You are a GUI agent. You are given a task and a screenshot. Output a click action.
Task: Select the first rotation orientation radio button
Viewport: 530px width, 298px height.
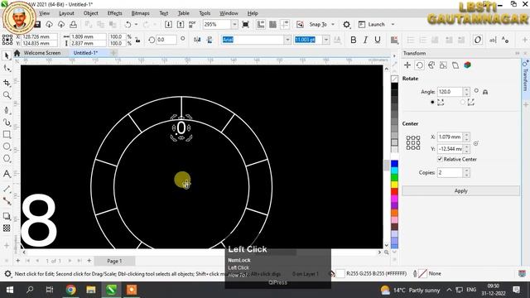coord(432,102)
